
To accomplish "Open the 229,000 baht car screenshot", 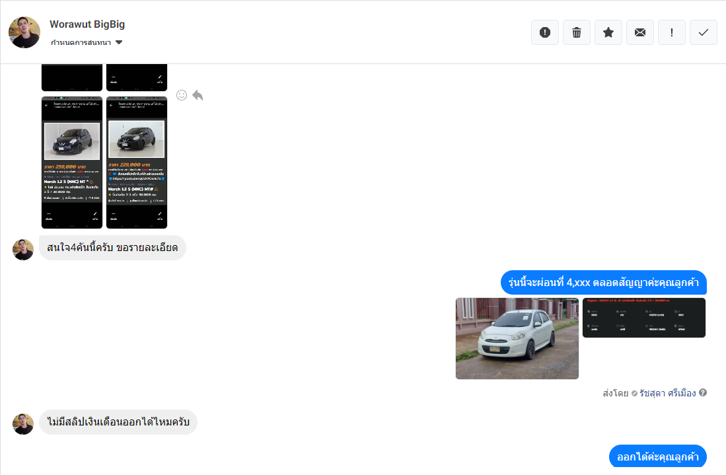I will click(137, 163).
